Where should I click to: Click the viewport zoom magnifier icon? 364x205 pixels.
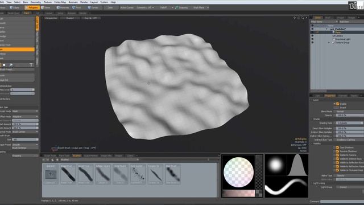tap(303, 18)
